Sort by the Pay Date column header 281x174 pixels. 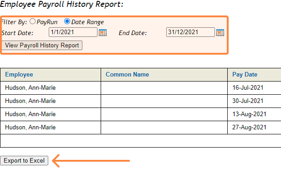[x=245, y=75]
